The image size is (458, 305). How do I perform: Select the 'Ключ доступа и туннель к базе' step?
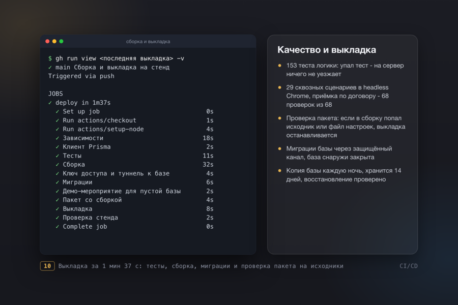click(134, 173)
